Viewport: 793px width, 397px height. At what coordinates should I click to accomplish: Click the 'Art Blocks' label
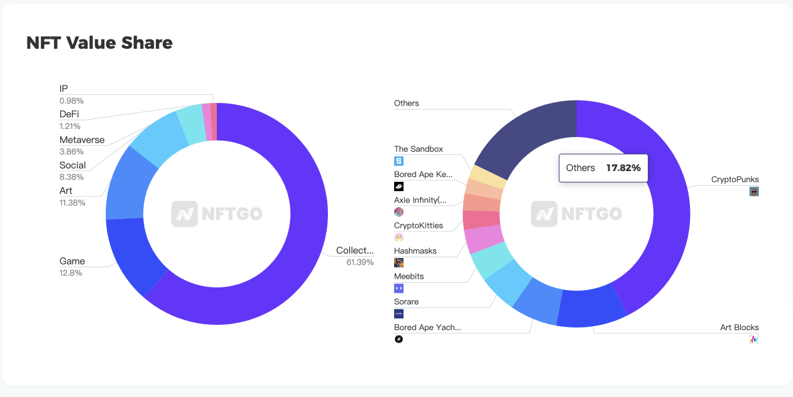[x=739, y=327]
